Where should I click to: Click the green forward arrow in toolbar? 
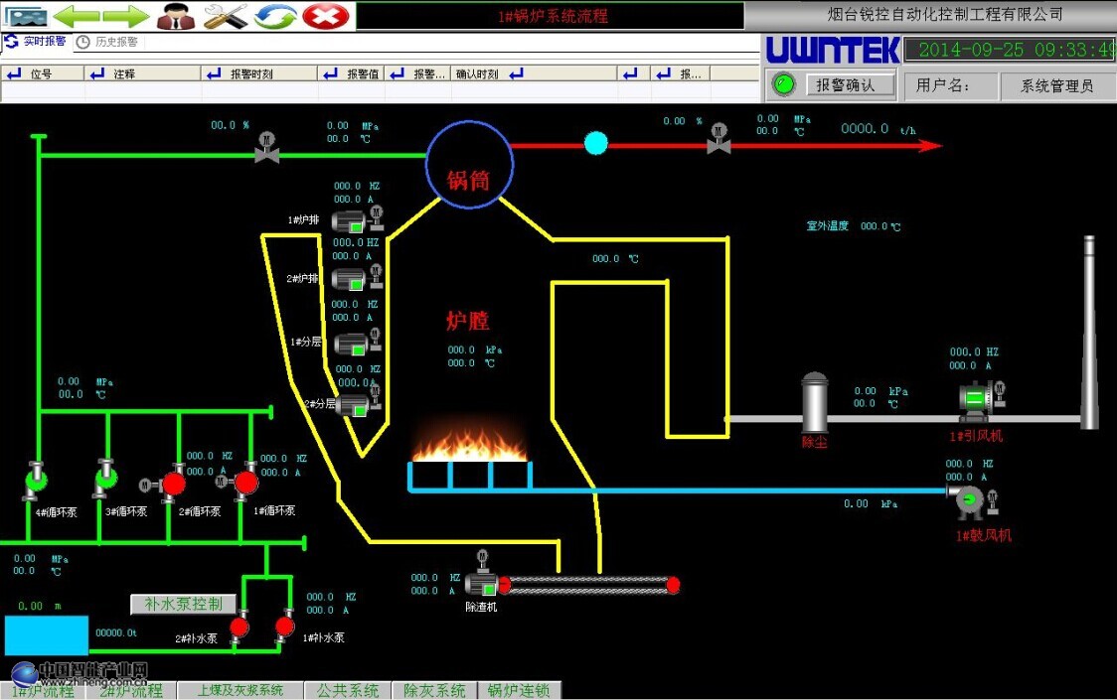126,16
